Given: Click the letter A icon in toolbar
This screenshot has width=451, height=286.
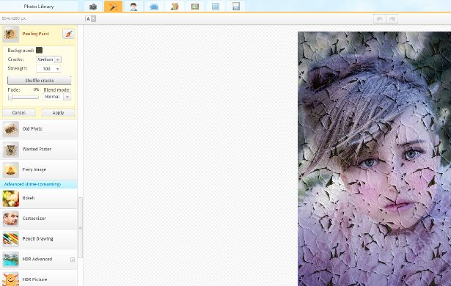Looking at the screenshot, I should tap(88, 19).
